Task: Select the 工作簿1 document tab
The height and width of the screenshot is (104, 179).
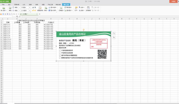Action: click(x=29, y=14)
